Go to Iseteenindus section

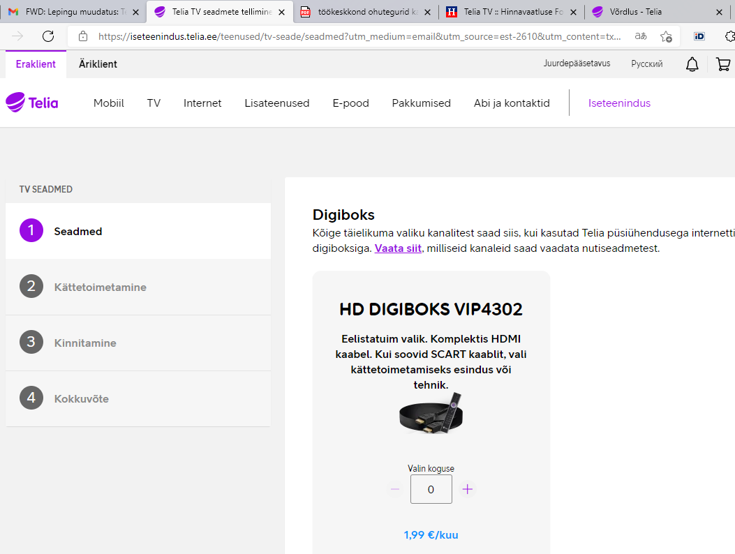coord(619,103)
